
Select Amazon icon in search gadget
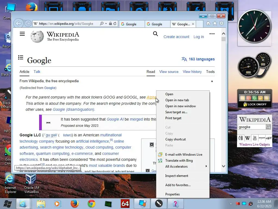tap(262, 138)
